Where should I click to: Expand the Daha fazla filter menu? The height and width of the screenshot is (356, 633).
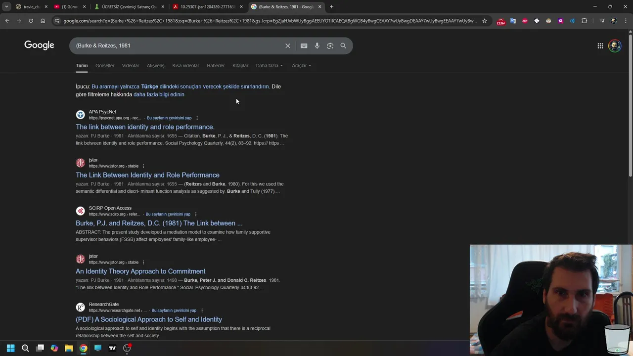click(x=270, y=65)
